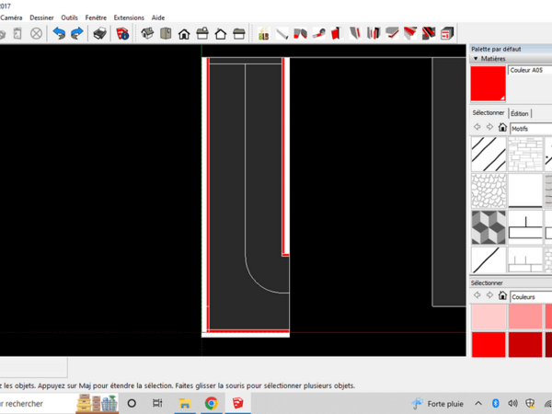Viewport: 552px width, 414px height.
Task: Open the Couleurs library dropdown
Action: [531, 296]
